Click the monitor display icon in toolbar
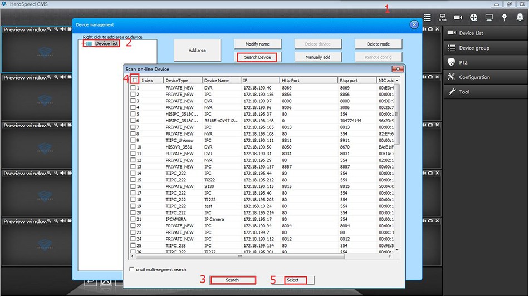The height and width of the screenshot is (297, 529). coord(489,17)
